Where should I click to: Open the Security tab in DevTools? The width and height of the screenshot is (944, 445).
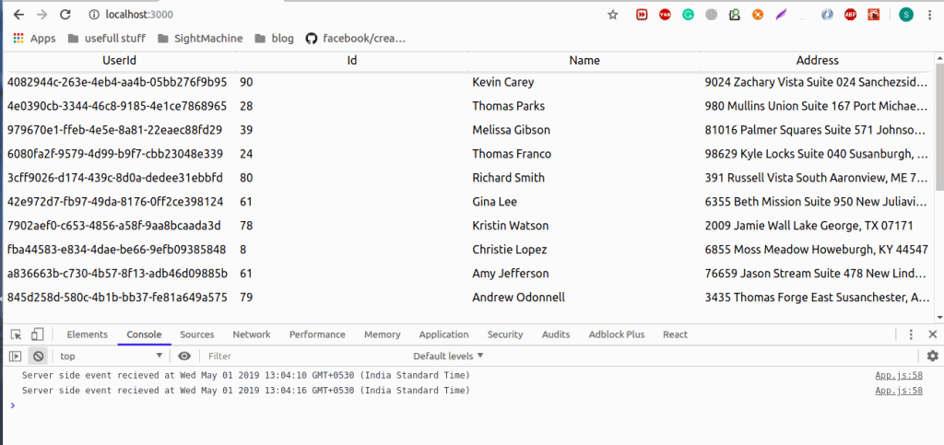click(505, 334)
